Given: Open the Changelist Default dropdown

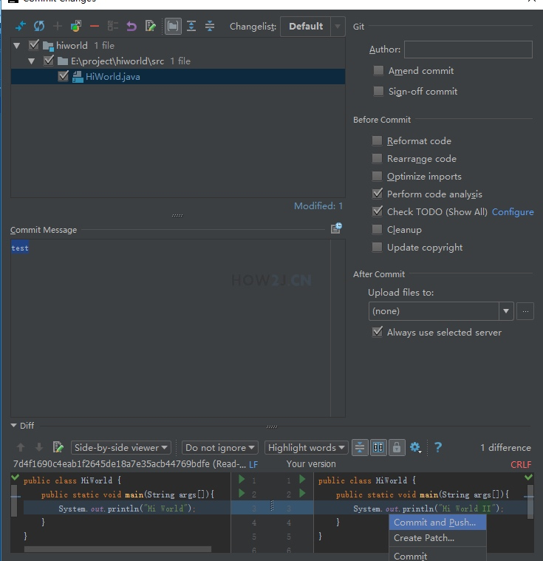Looking at the screenshot, I should [313, 27].
